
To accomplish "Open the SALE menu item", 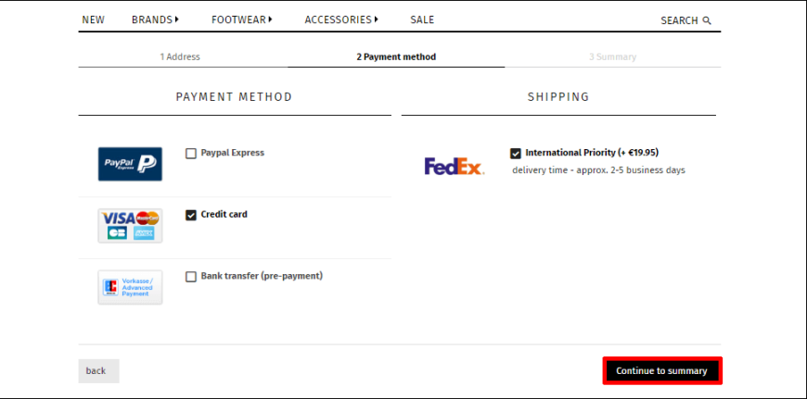I will tap(422, 20).
